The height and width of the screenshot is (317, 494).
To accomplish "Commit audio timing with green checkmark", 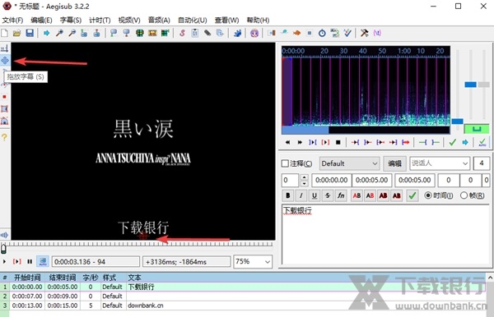I will click(x=453, y=142).
